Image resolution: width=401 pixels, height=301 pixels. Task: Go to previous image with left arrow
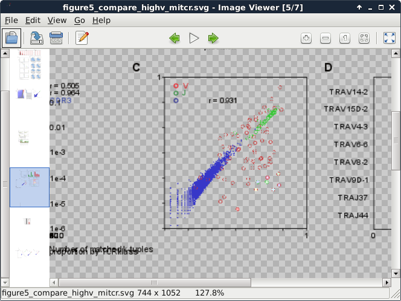tap(175, 38)
